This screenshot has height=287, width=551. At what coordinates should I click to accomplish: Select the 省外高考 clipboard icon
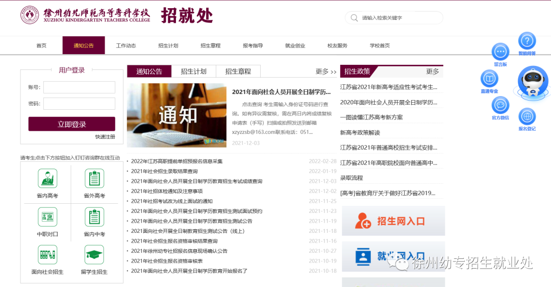click(94, 179)
